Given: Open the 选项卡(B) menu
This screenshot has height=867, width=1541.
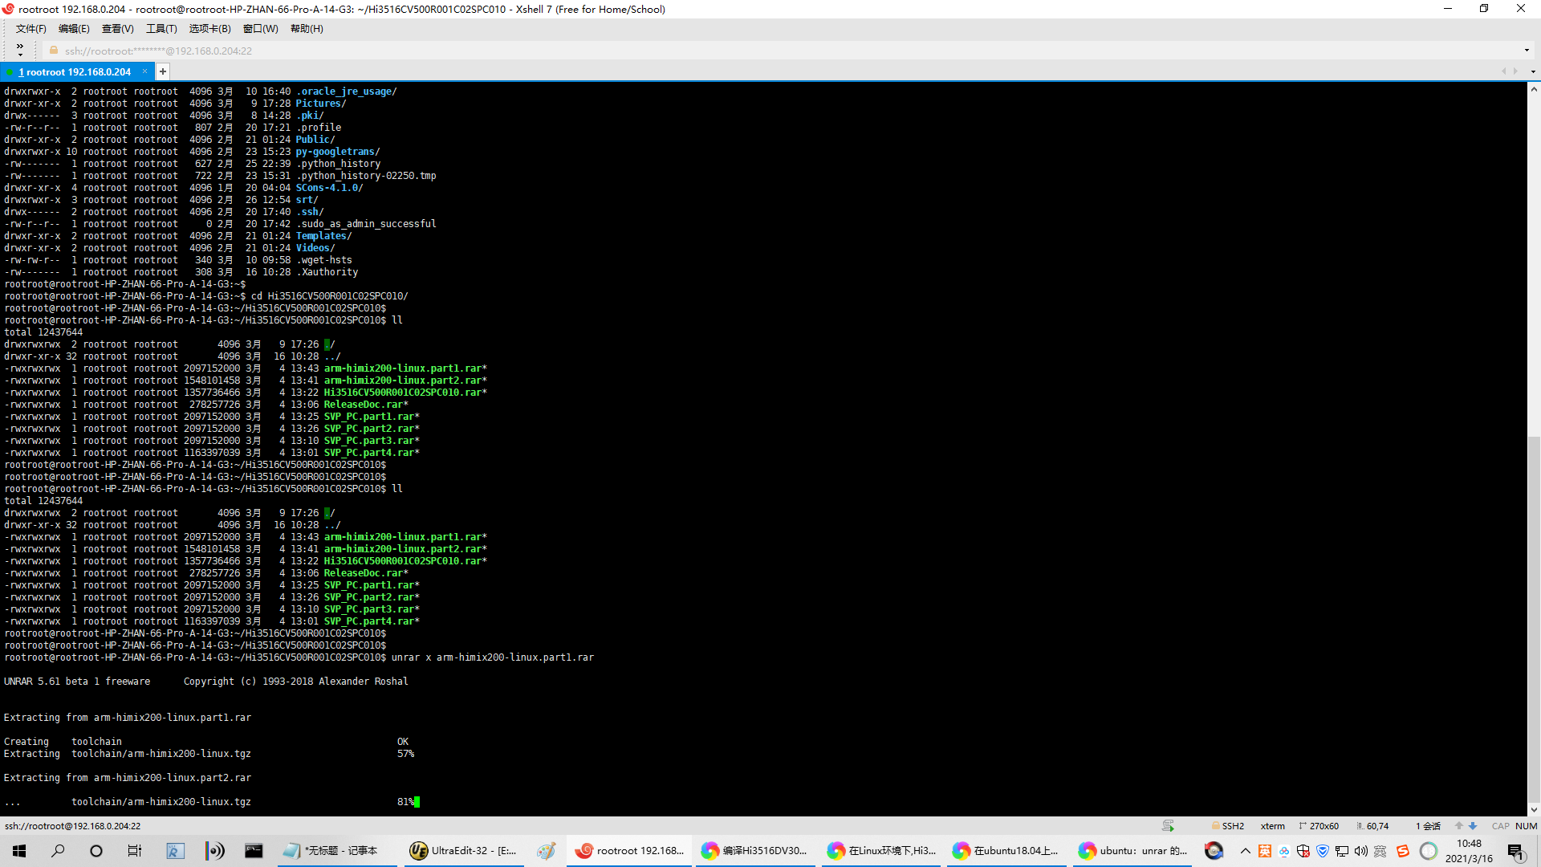Looking at the screenshot, I should coord(209,29).
